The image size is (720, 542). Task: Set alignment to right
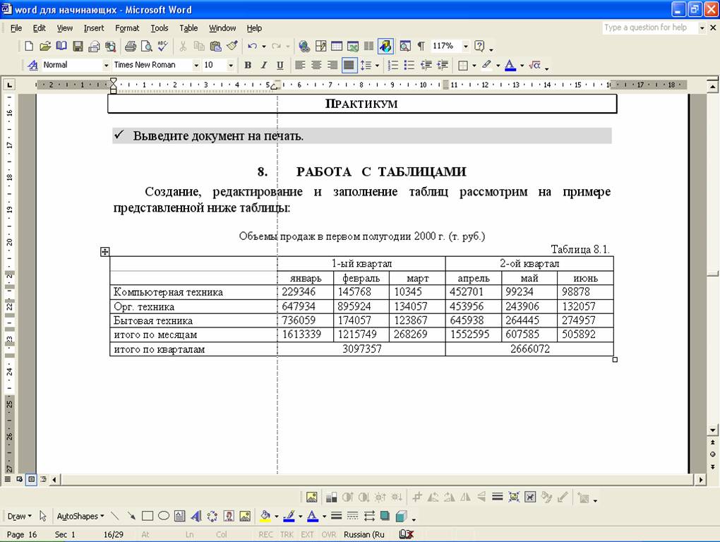332,65
